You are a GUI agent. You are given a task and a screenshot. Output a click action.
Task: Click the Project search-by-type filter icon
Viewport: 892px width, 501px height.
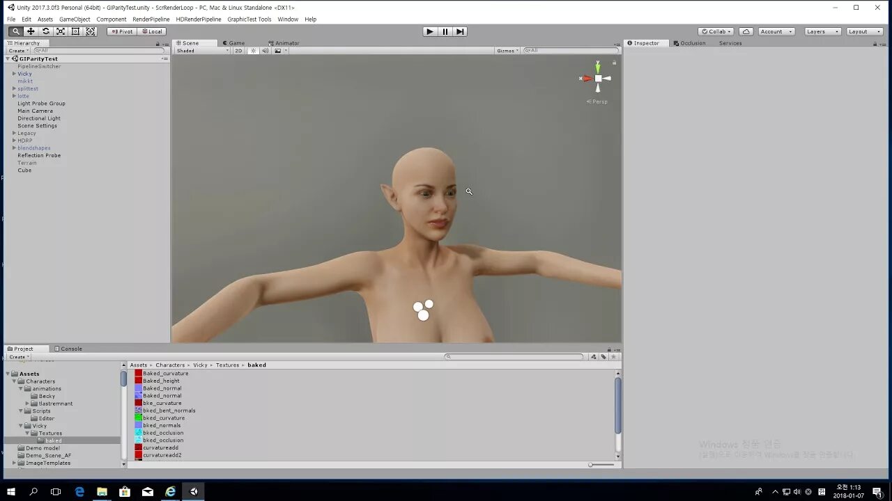click(x=594, y=356)
